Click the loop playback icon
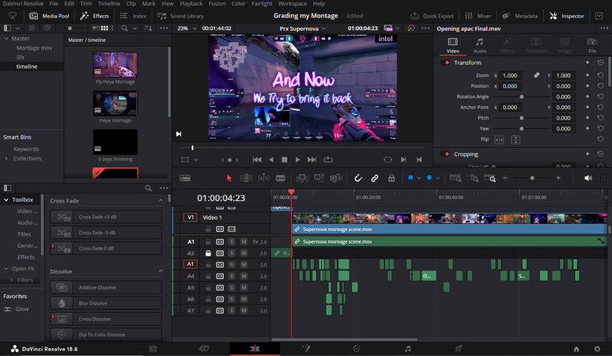Image resolution: width=612 pixels, height=356 pixels. 328,160
